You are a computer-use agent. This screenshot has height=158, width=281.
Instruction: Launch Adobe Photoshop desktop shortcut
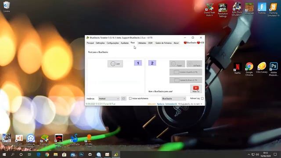[x=274, y=69]
